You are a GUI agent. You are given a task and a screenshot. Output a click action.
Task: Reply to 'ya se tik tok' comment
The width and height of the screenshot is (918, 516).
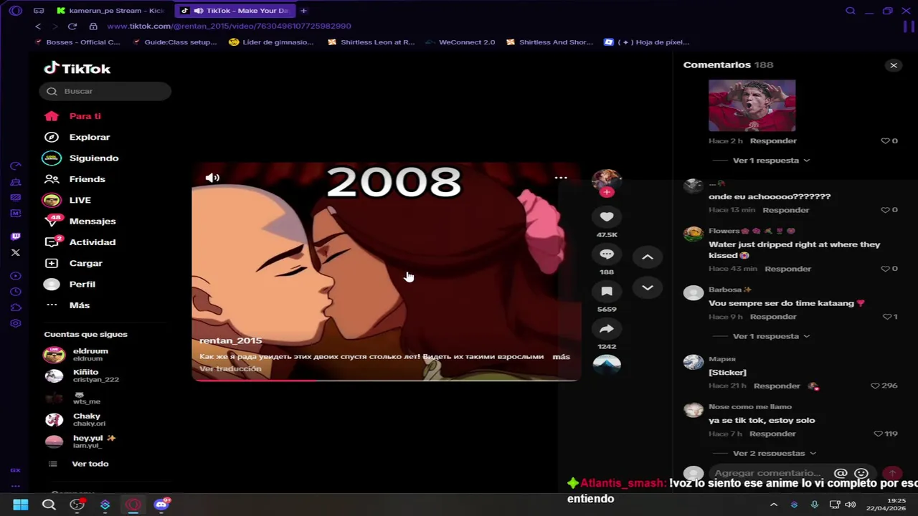click(x=772, y=434)
